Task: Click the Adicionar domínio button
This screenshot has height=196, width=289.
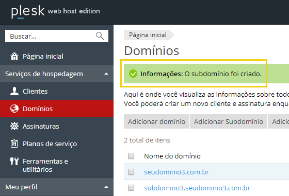Action: pos(156,121)
